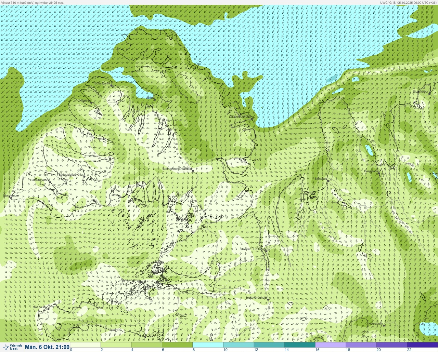Click the Patreksfjörður station label
This screenshot has width=438, height=352.
pyautogui.click(x=40, y=180)
